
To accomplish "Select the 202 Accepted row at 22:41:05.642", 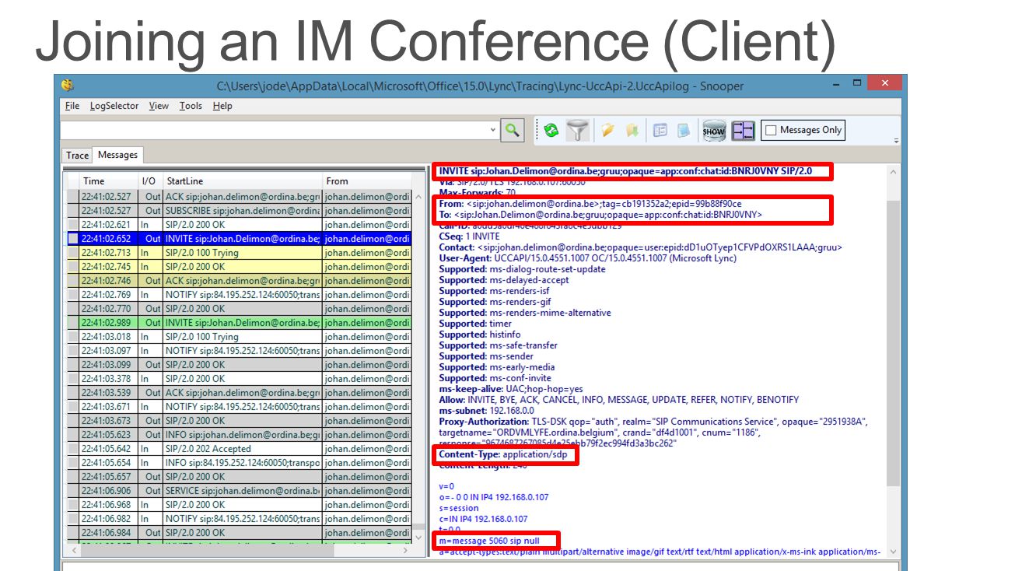I will 239,449.
